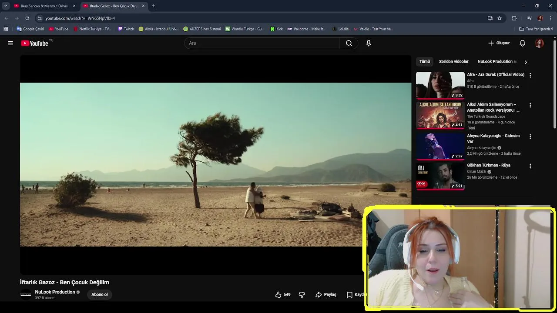Viewport: 557px width, 313px height.
Task: Open Aleyna Kalaycıoğlu - Gidesim Var title
Action: pos(493,138)
